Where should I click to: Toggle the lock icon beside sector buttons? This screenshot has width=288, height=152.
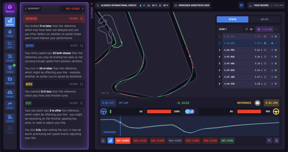(x=103, y=141)
